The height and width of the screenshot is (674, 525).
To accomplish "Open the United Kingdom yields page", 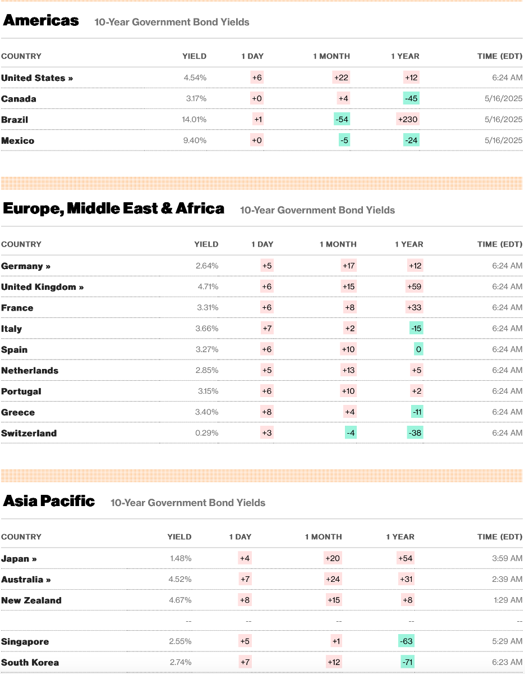I will [42, 287].
